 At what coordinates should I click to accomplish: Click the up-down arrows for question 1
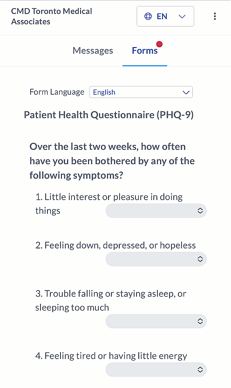pos(200,211)
